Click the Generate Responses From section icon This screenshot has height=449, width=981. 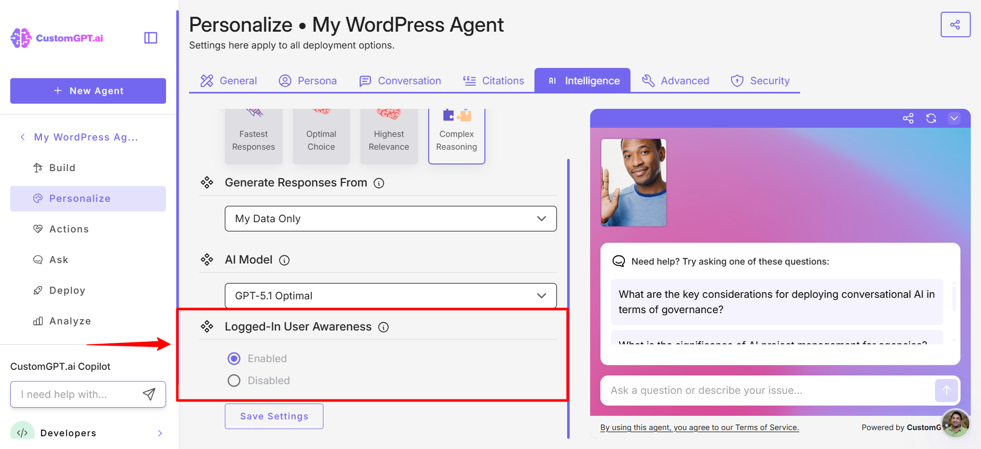[x=207, y=183]
